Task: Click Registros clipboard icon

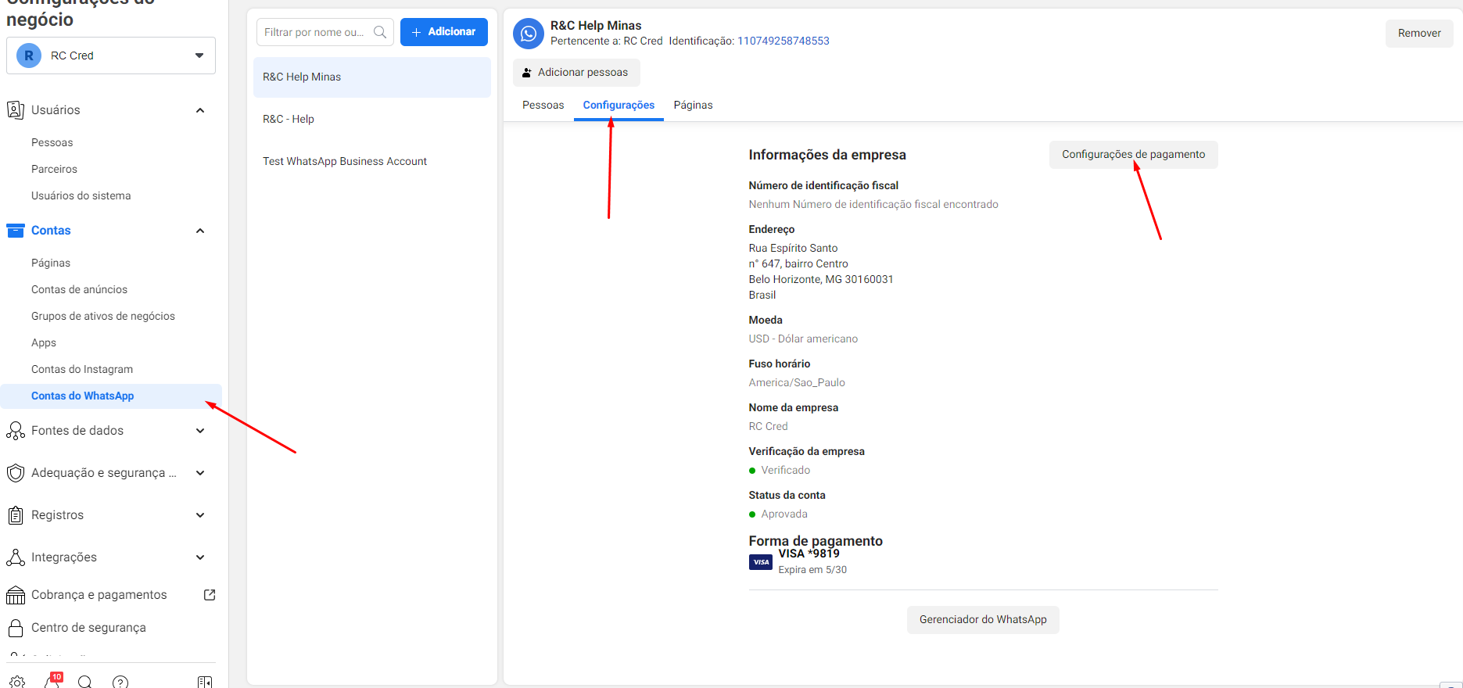Action: (x=16, y=515)
